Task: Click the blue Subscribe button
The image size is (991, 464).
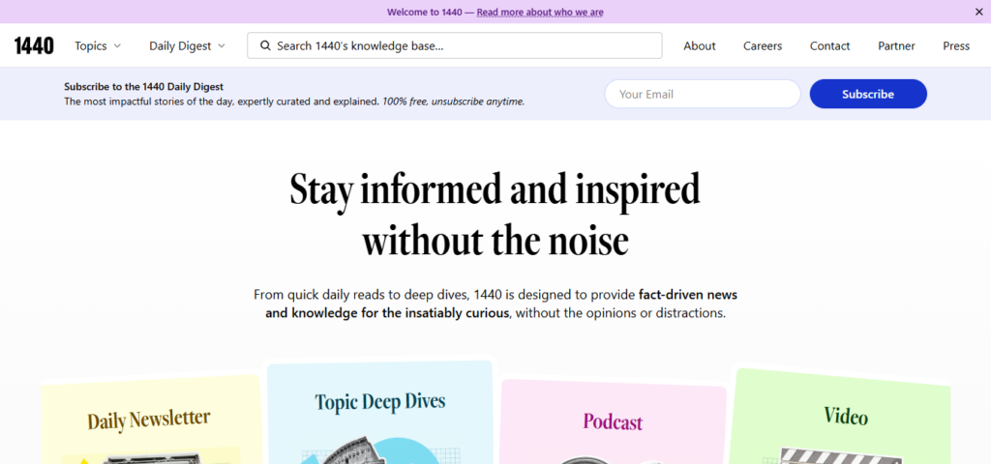Action: [x=868, y=94]
